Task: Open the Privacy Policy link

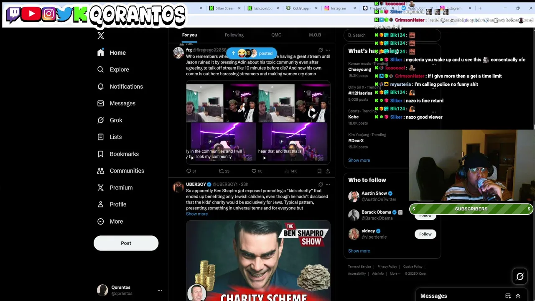Action: [x=387, y=267]
